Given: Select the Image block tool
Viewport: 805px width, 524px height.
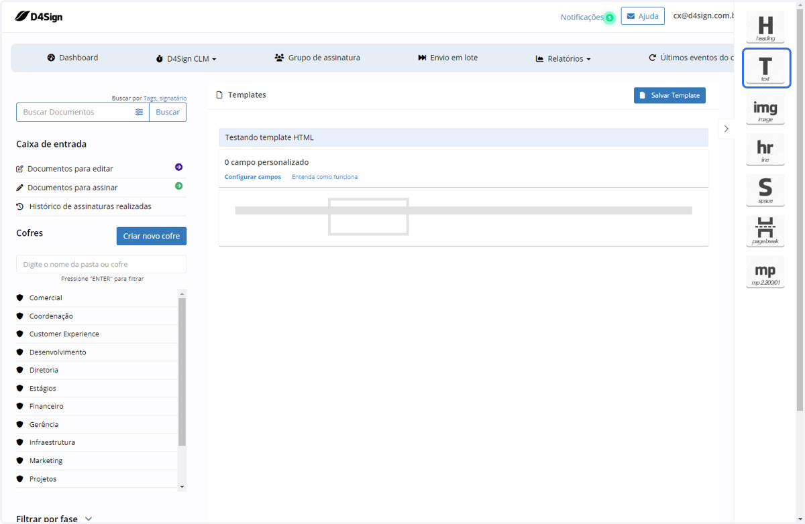Looking at the screenshot, I should click(x=765, y=109).
